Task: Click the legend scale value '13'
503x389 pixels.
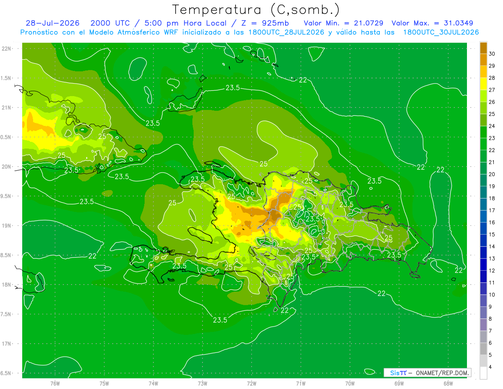Action: click(492, 258)
